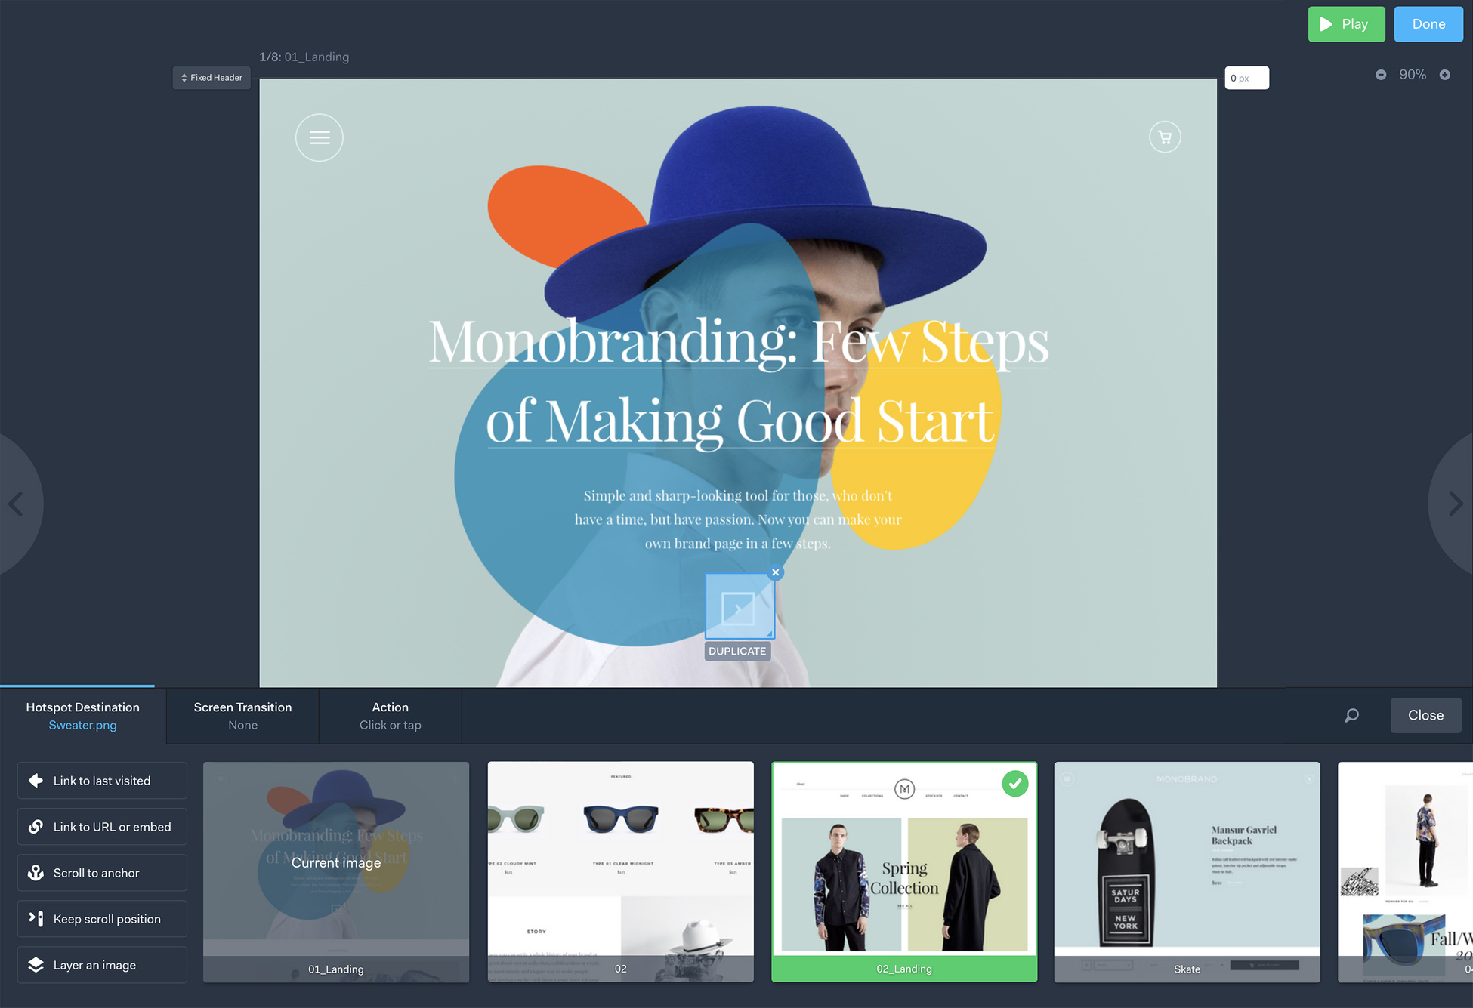This screenshot has height=1008, width=1473.
Task: Click the Done button
Action: point(1428,23)
